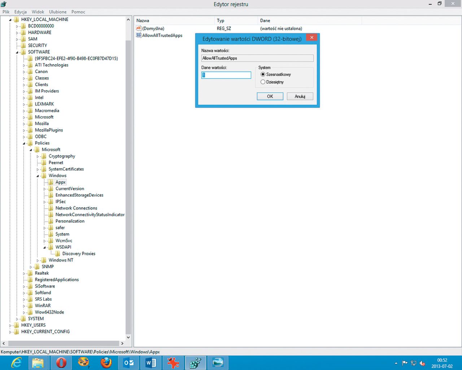Click the WSDAPI folder icon

[x=51, y=247]
